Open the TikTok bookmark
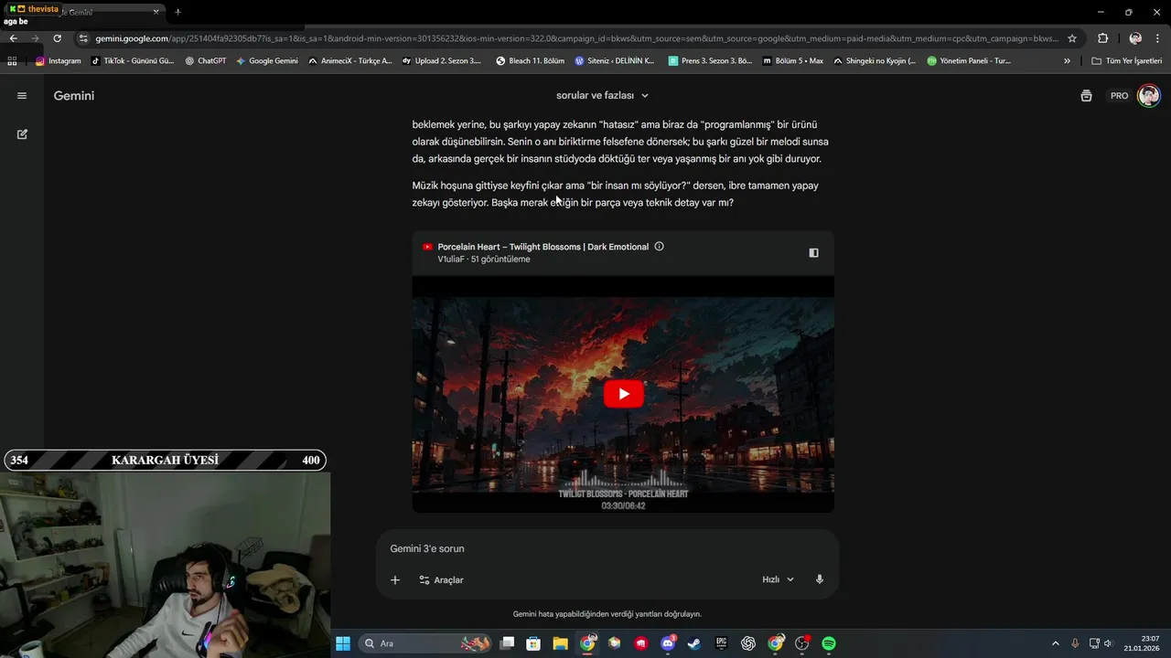1171x658 pixels. (x=133, y=61)
